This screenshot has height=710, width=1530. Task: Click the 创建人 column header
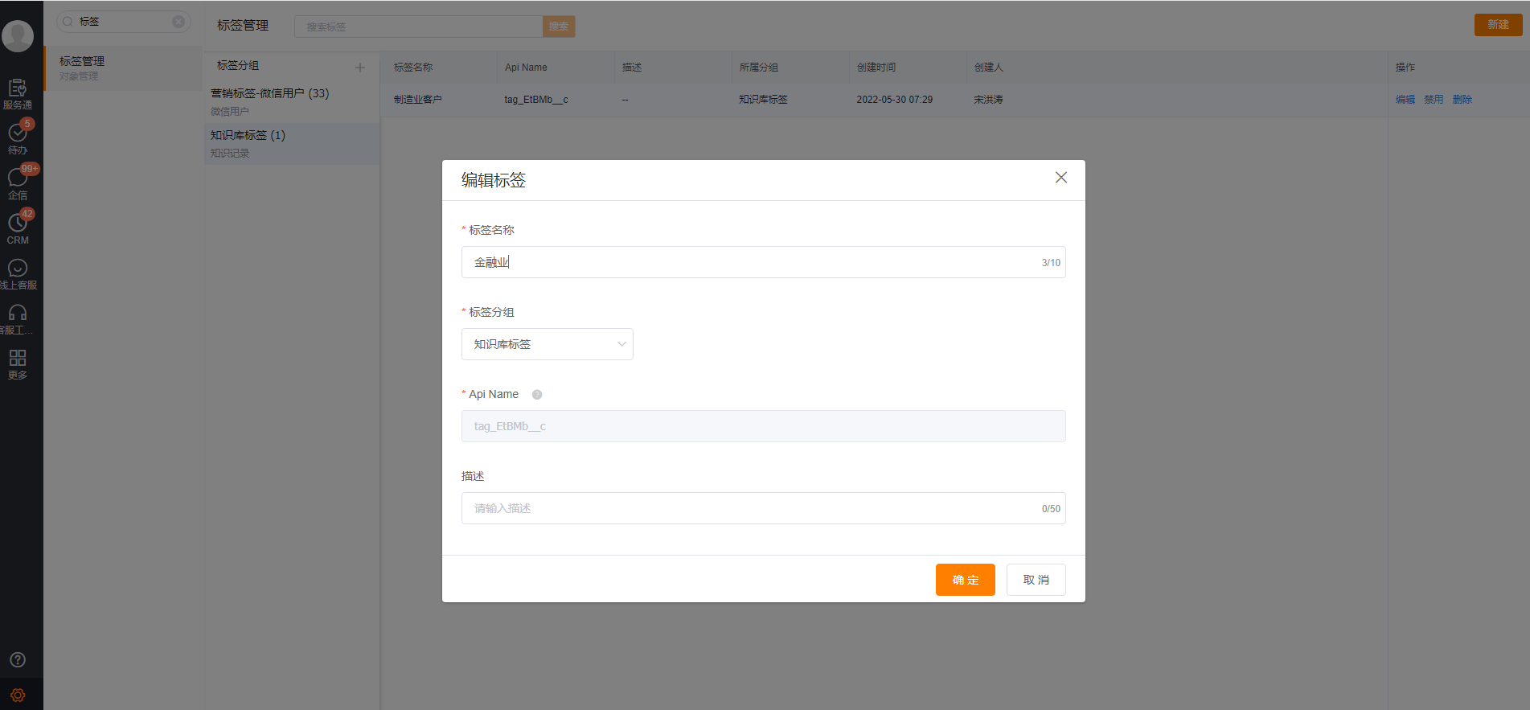989,68
